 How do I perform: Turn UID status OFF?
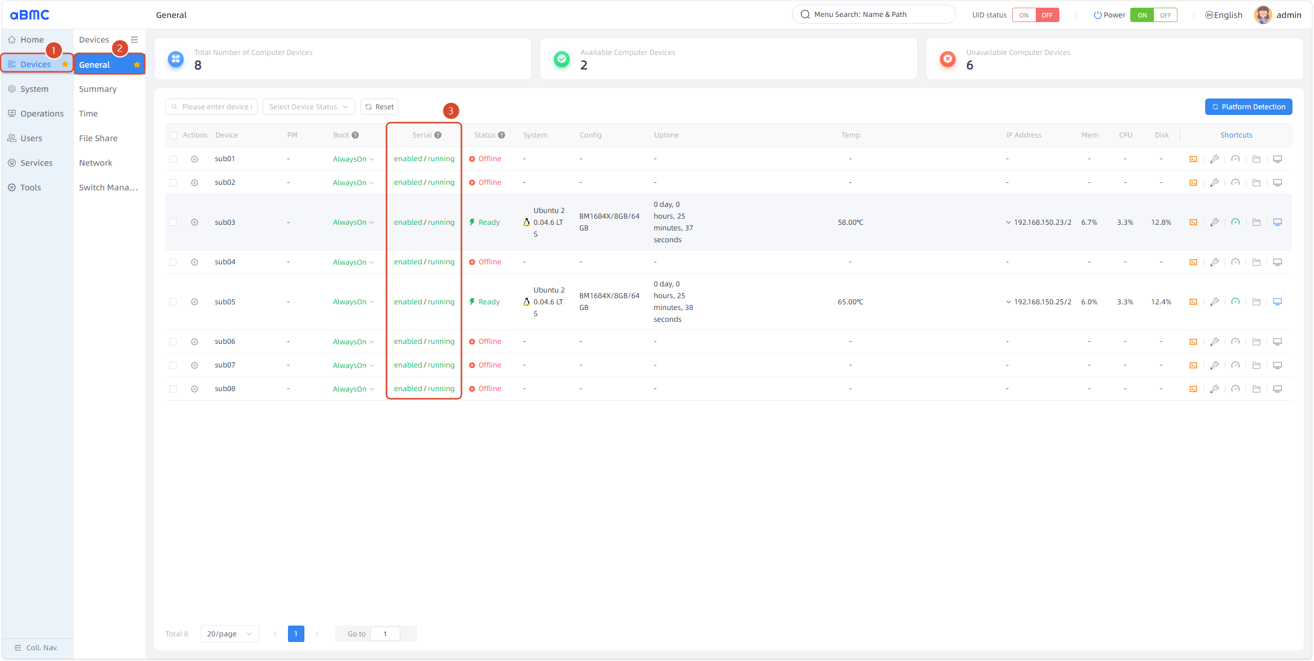(1047, 15)
